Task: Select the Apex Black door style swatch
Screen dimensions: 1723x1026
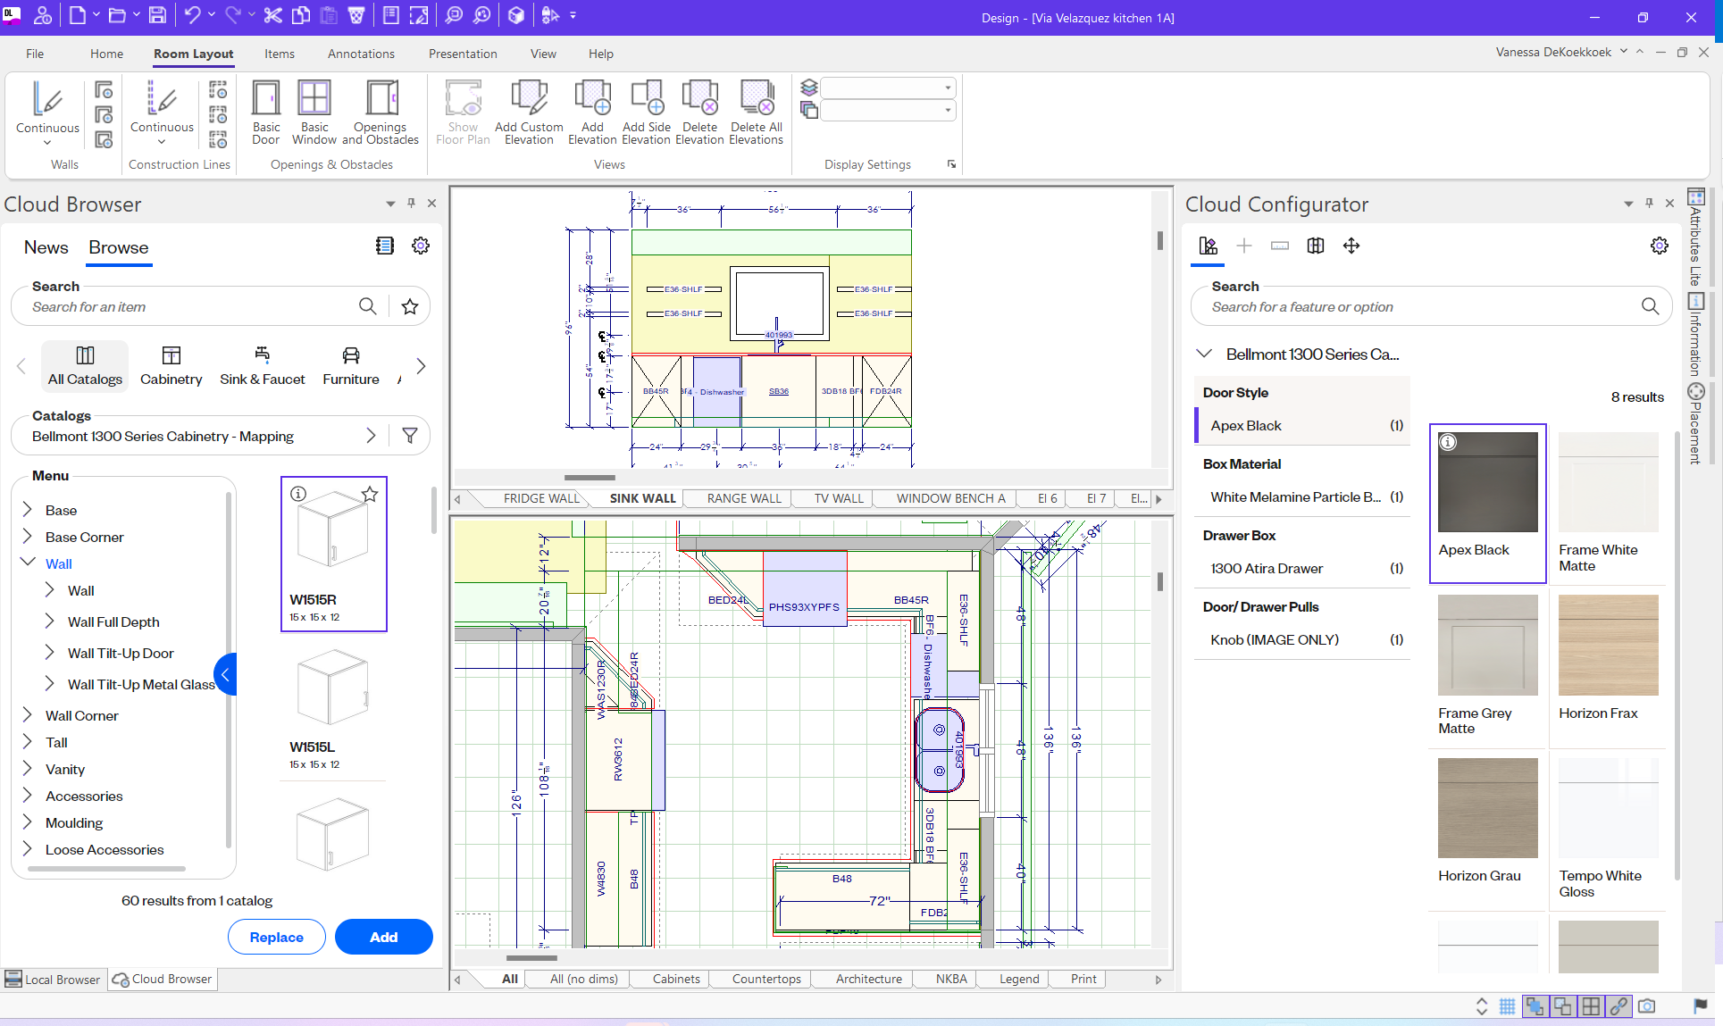Action: [x=1487, y=482]
